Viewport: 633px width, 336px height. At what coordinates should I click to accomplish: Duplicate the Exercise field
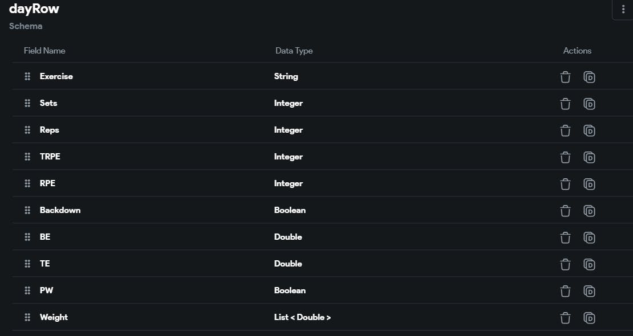(x=589, y=77)
